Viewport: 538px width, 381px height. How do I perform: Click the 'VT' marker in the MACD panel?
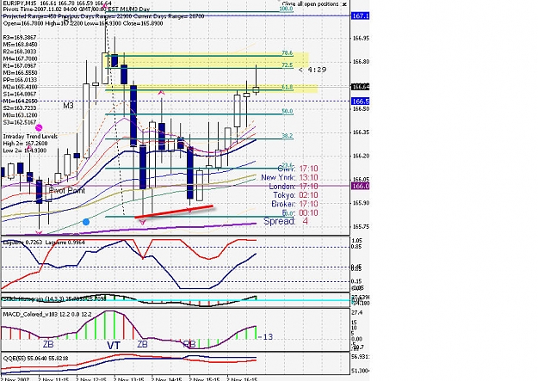point(114,345)
